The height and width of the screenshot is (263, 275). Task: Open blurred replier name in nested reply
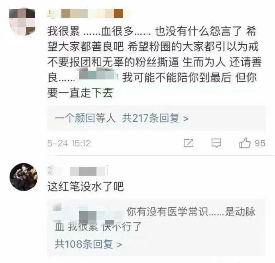tap(88, 212)
